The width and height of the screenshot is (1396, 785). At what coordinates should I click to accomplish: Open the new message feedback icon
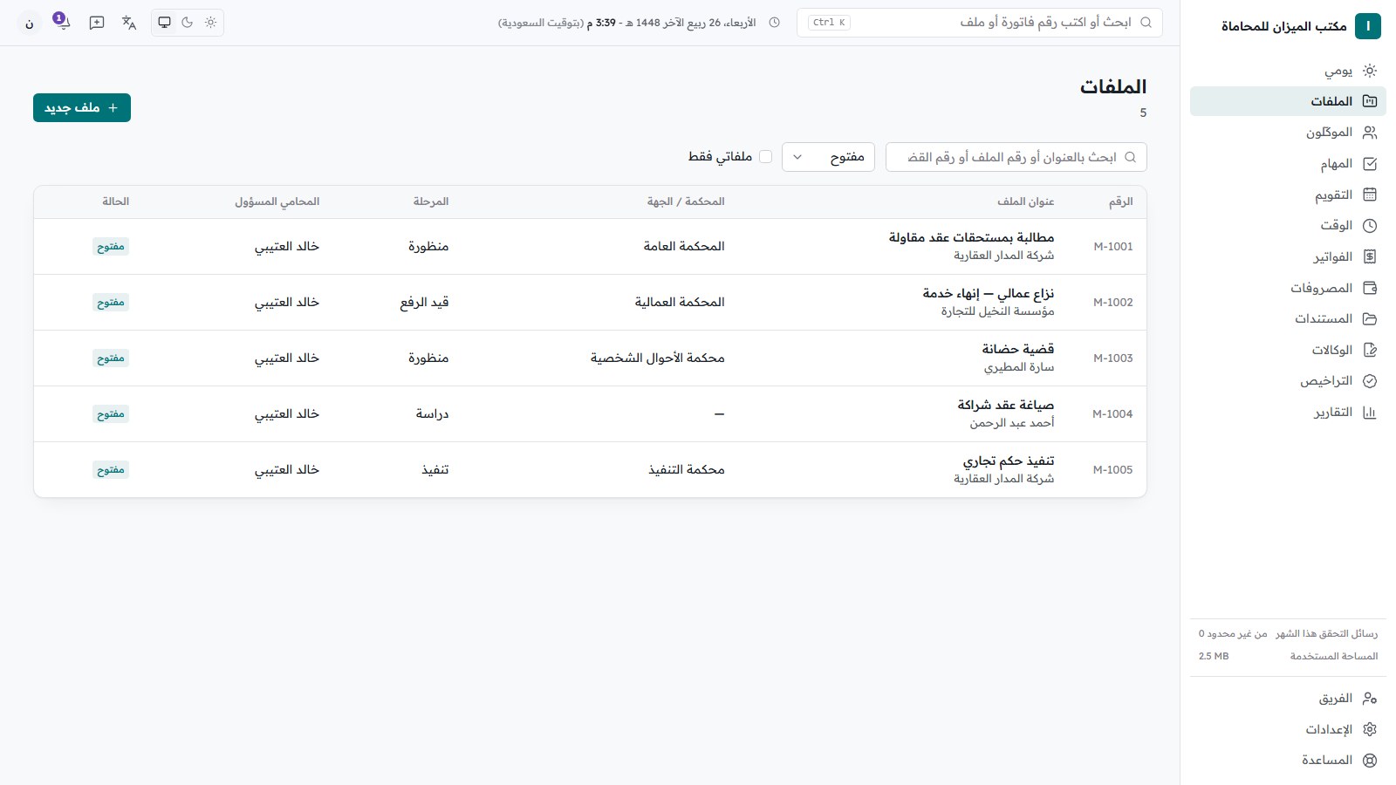[x=97, y=23]
